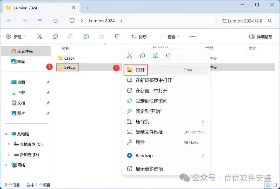The height and width of the screenshot is (189, 280).
Task: Open the three-dots See more menu
Action: [x=193, y=37]
